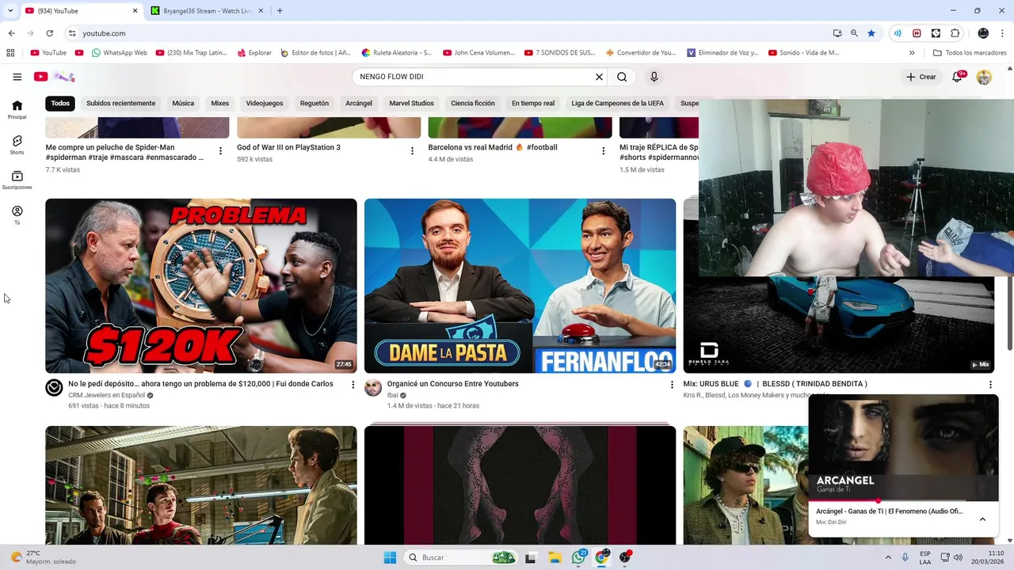Open the account avatar menu
The height and width of the screenshot is (570, 1014).
[x=984, y=77]
